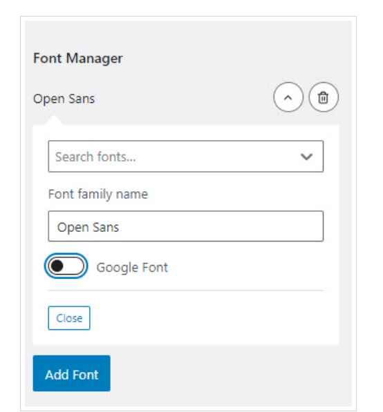Click the Font Manager heading
This screenshot has width=383, height=412.
[77, 58]
